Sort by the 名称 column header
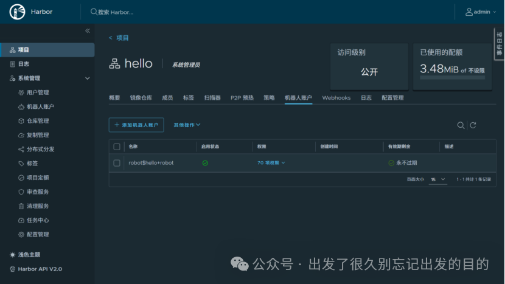The height and width of the screenshot is (284, 505). 133,147
